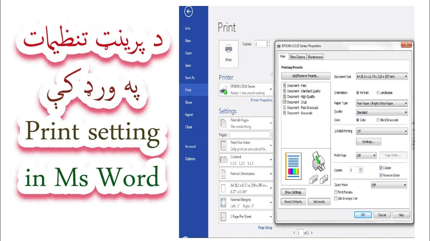Open the Paper Type dropdown
This screenshot has height=241, width=430.
(382, 103)
